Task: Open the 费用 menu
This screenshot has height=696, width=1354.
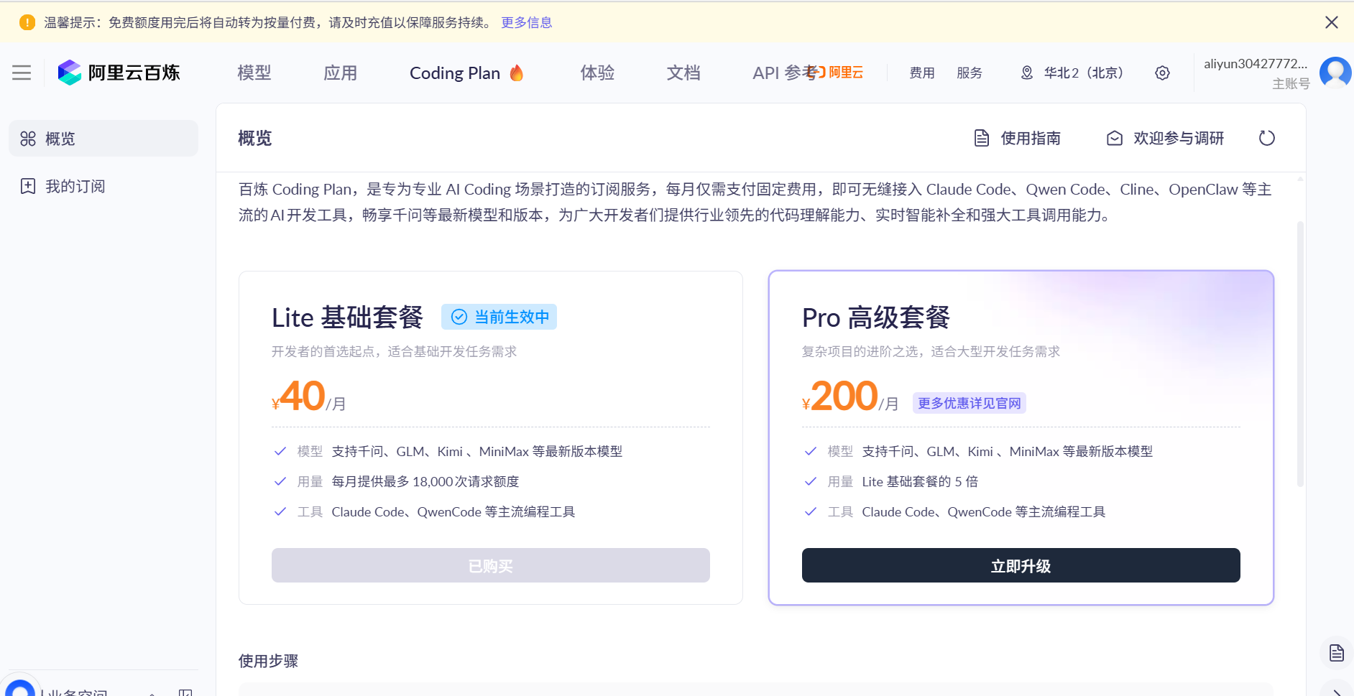Action: tap(922, 73)
